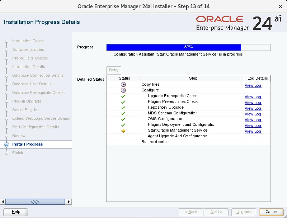
Task: Open View Log for MDS Schema Configuration
Action: coord(253,114)
